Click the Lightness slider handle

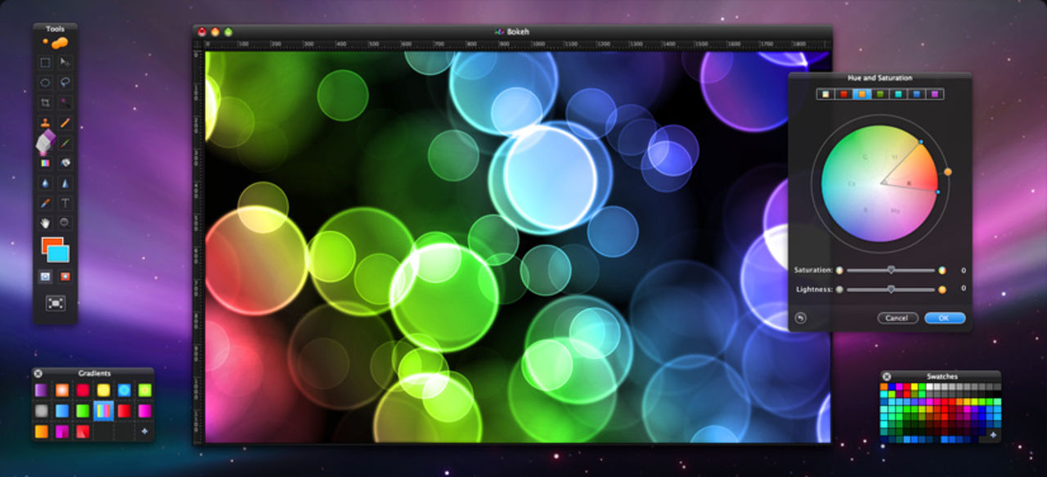(892, 289)
